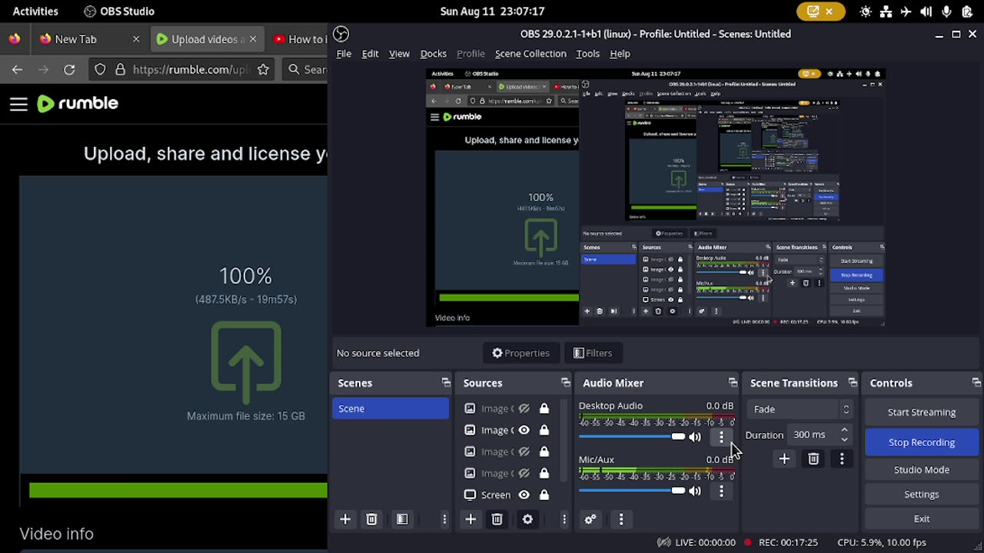Toggle Studio Mode
Viewport: 984px width, 553px height.
tap(922, 469)
